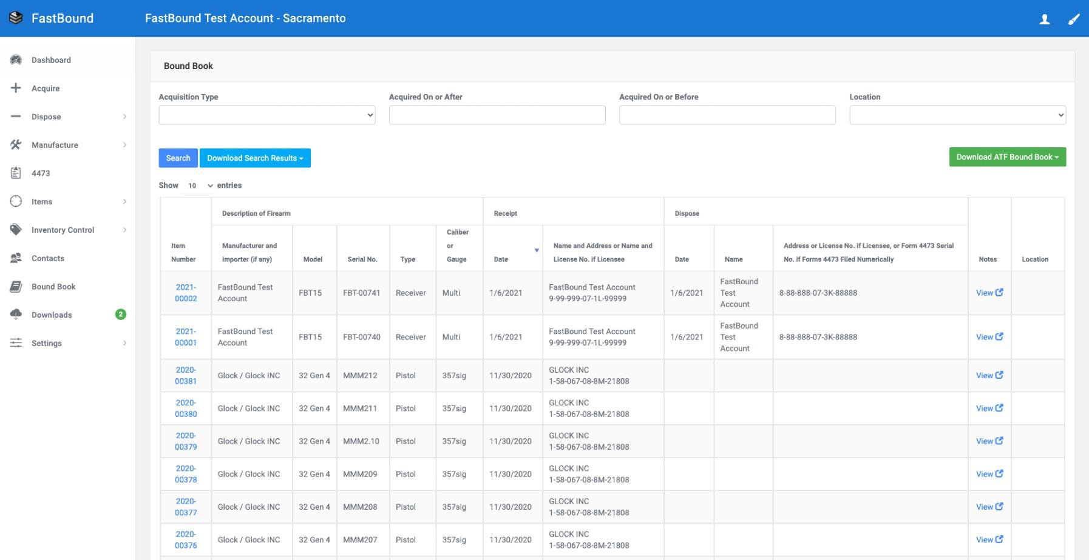The height and width of the screenshot is (560, 1089).
Task: Click the Bound Book icon in sidebar
Action: [16, 287]
